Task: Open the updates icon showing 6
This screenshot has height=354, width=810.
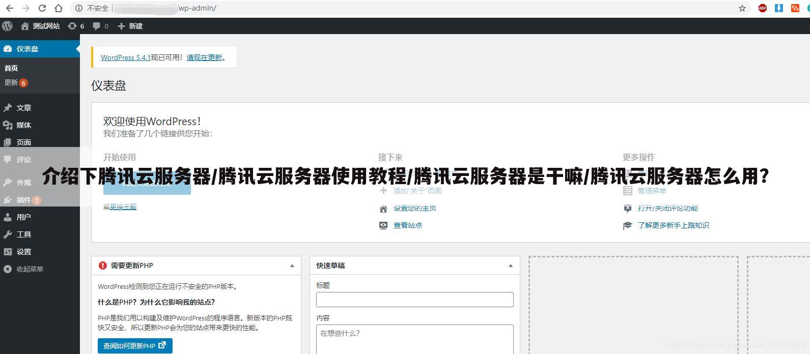Action: point(75,26)
